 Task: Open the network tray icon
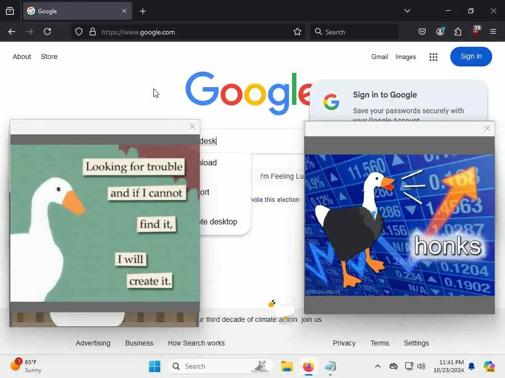tap(409, 366)
